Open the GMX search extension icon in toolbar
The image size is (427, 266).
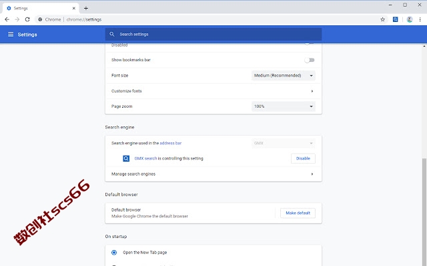coord(395,19)
